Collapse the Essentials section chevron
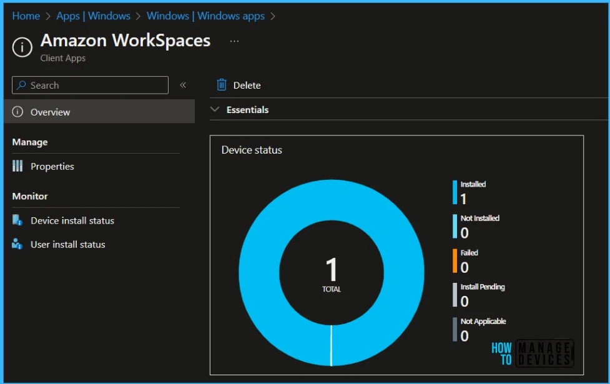 [215, 109]
